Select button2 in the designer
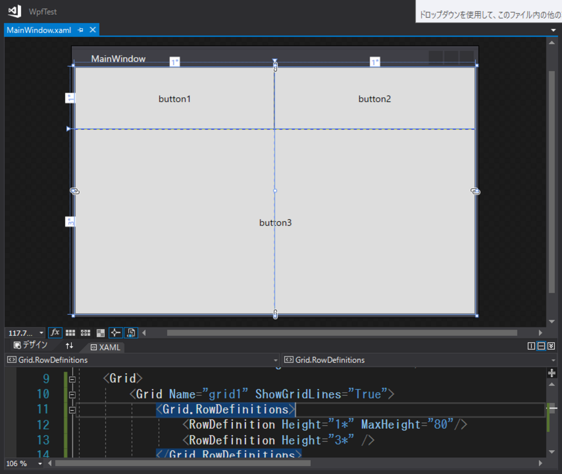Viewport: 562px width, 474px height. pyautogui.click(x=374, y=99)
